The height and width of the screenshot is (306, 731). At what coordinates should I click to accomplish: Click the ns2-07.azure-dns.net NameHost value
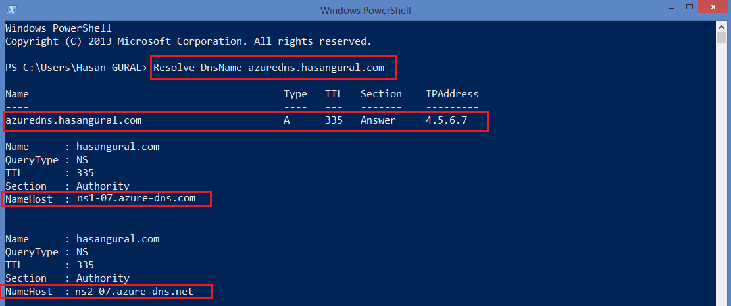135,292
